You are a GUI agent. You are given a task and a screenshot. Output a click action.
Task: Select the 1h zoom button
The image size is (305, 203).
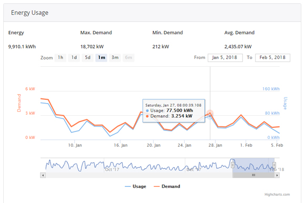pos(60,57)
